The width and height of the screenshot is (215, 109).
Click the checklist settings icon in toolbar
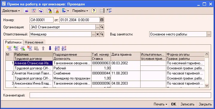click(109, 11)
